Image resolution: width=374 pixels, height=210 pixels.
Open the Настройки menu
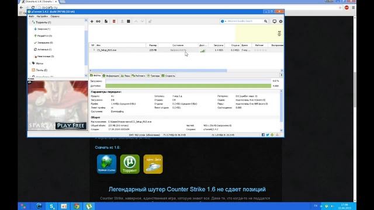(42, 16)
